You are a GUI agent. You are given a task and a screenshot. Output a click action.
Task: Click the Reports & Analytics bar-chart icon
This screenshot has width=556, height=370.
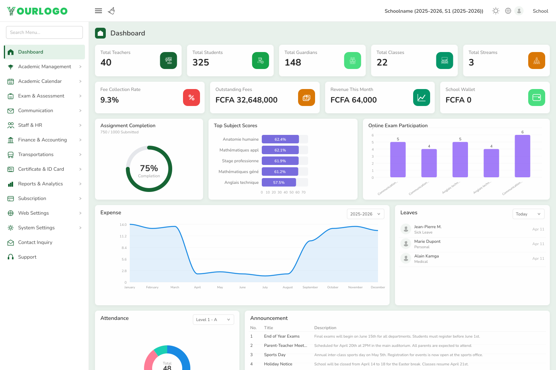pos(11,184)
